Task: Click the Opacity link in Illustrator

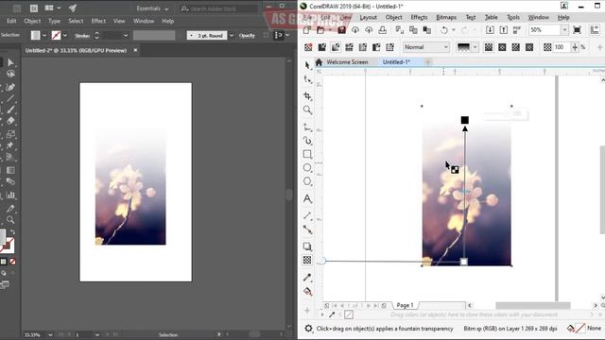Action: click(x=247, y=36)
